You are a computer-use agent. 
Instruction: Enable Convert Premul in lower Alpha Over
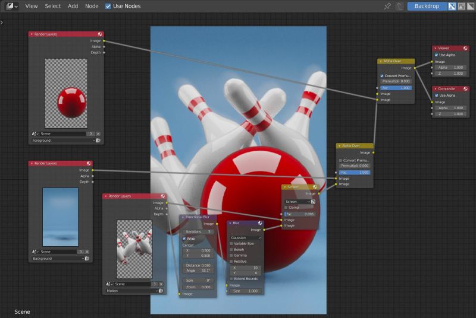340,161
